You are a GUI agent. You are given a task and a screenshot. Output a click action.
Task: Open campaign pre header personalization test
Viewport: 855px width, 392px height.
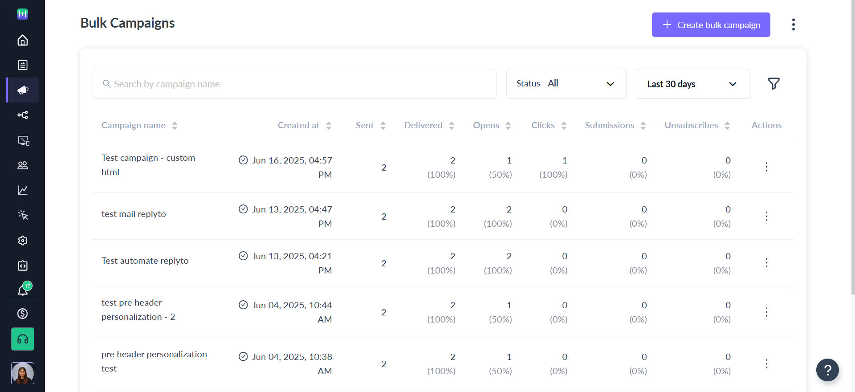coord(154,361)
